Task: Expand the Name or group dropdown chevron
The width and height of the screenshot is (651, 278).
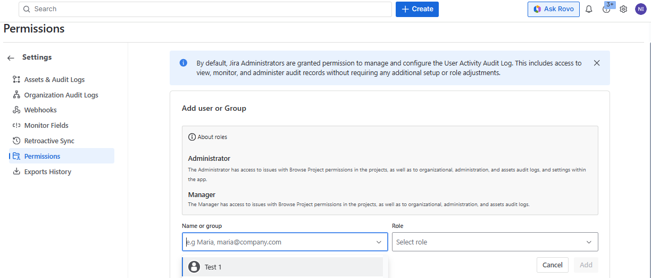Action: [379, 242]
